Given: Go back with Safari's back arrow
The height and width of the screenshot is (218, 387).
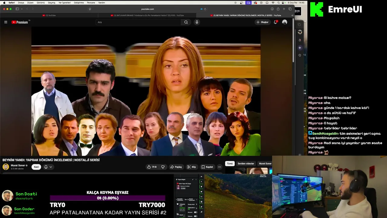Looking at the screenshot, I should pos(27,9).
